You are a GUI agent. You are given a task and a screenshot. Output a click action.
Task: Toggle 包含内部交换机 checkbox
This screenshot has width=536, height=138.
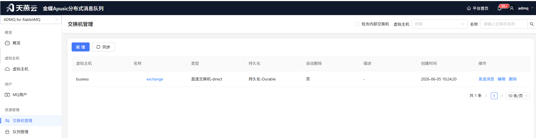(357, 24)
